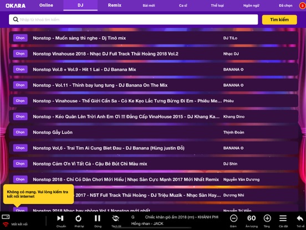306x230 pixels.
Task: Open the Bài mới tab
Action: coord(149,6)
